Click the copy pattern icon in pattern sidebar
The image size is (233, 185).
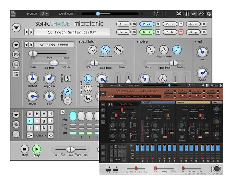coord(16,124)
